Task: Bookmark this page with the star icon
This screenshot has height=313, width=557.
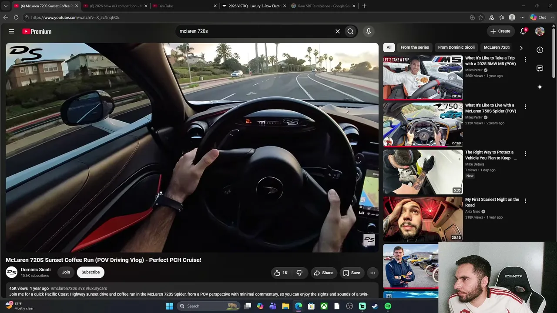Action: pyautogui.click(x=481, y=17)
